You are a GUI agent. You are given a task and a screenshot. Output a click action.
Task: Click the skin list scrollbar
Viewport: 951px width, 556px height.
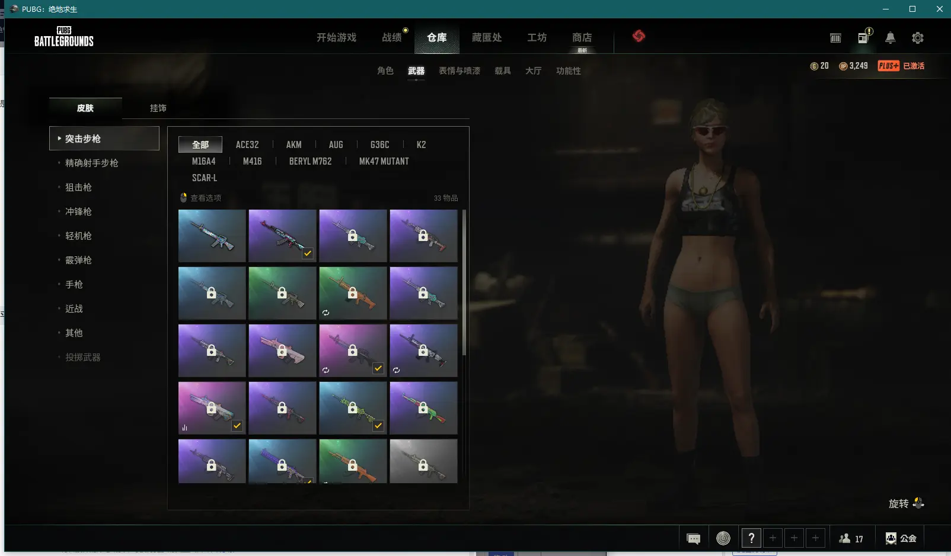(x=464, y=282)
